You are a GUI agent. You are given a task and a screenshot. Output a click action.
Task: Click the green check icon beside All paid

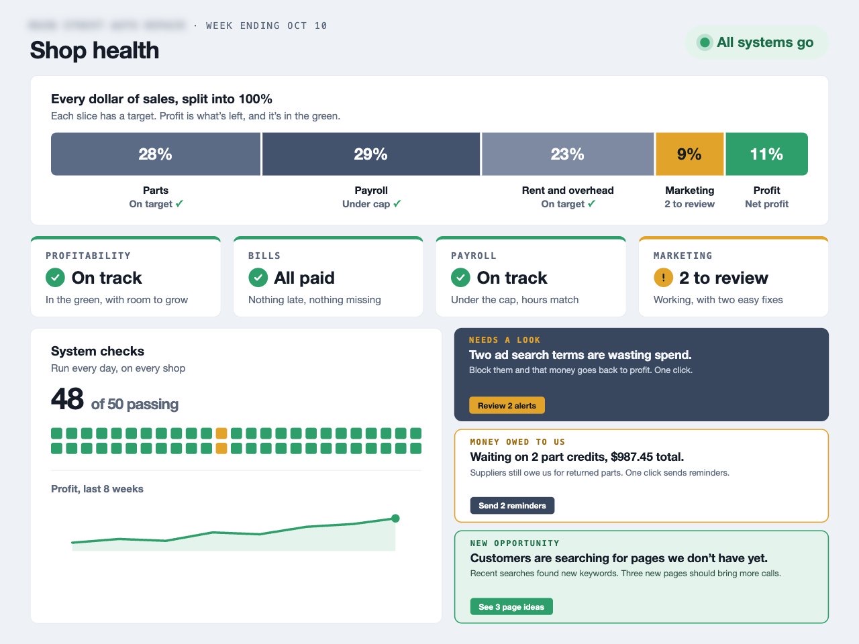(258, 277)
